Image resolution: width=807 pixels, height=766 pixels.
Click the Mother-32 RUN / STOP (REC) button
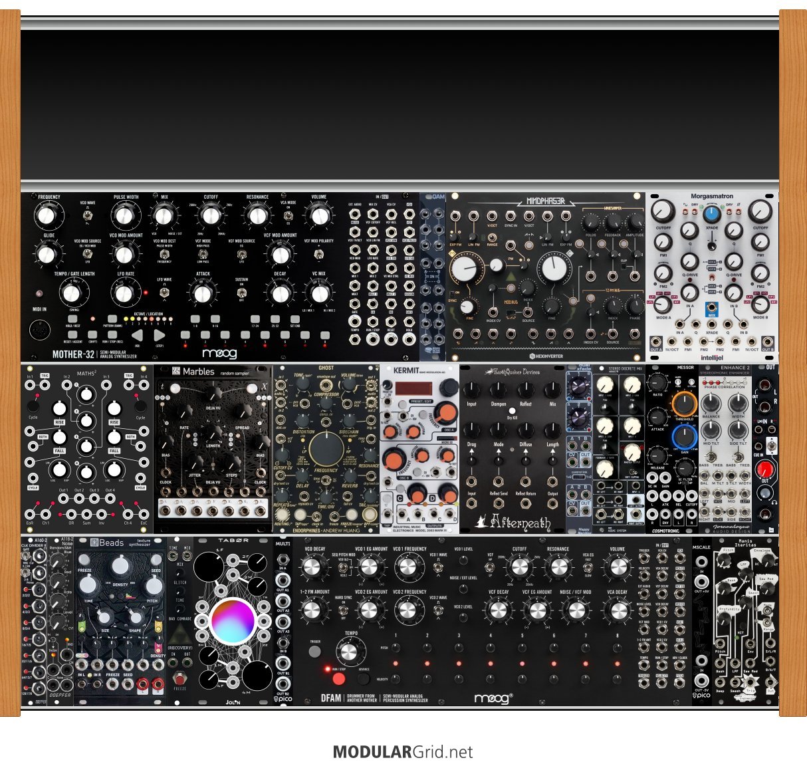point(112,335)
